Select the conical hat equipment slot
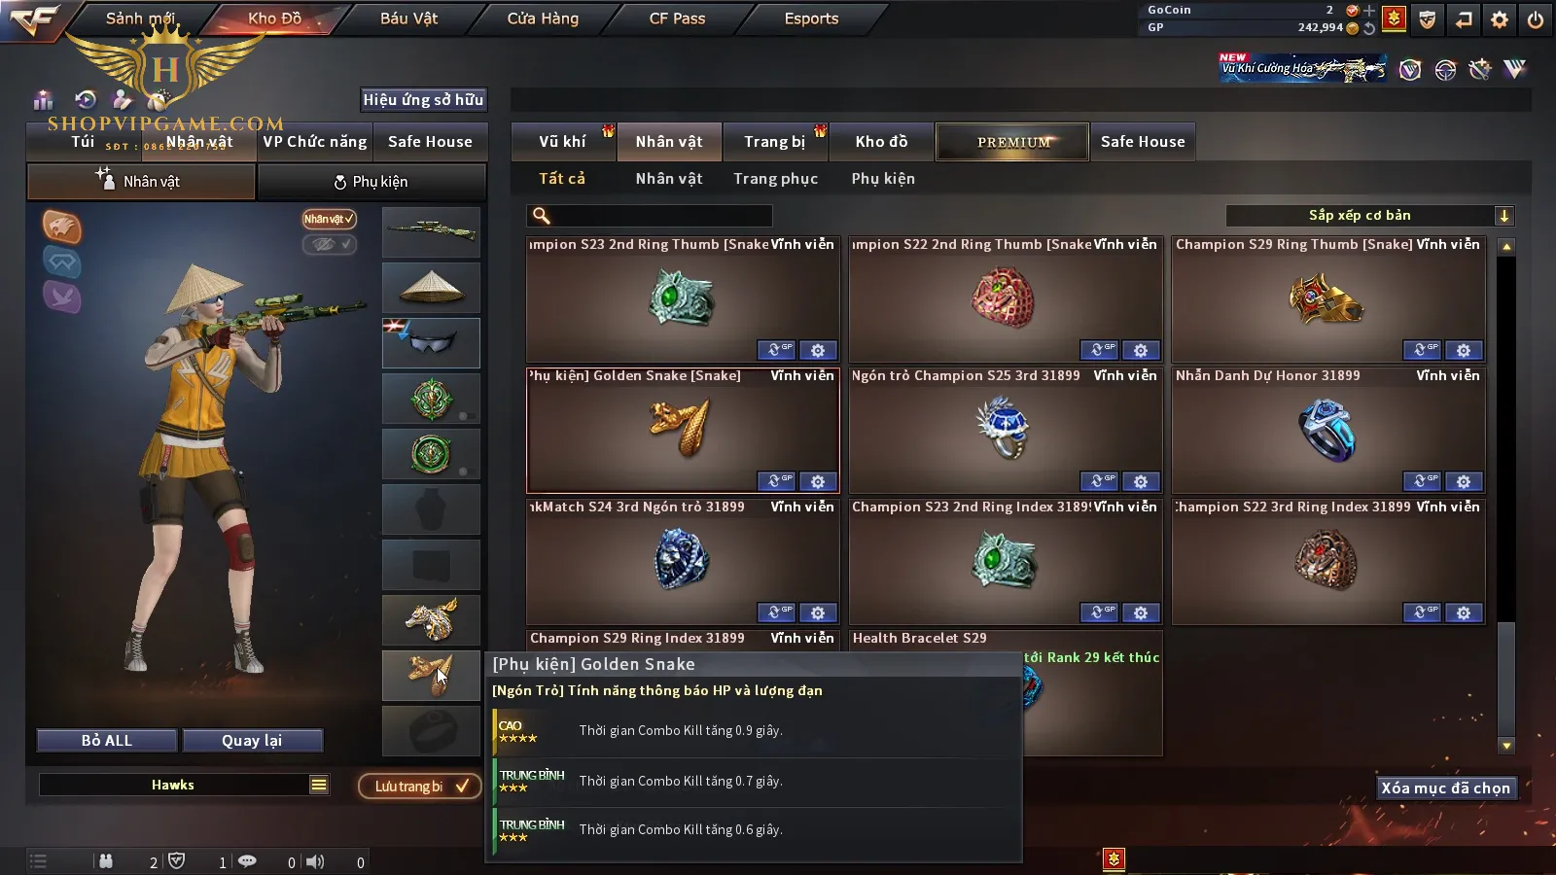This screenshot has height=875, width=1556. coord(431,288)
